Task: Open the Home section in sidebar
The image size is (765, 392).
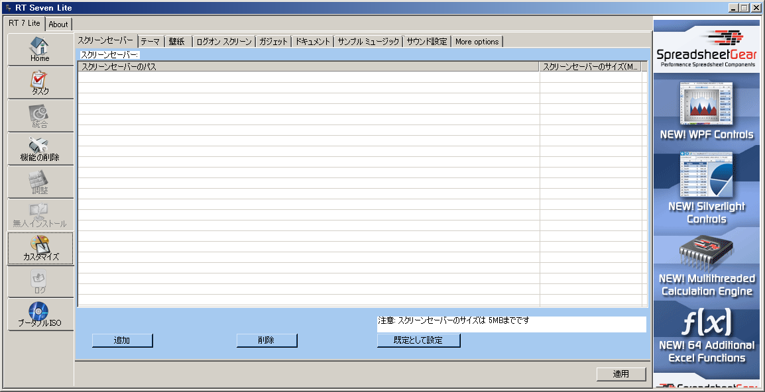Action: click(40, 50)
